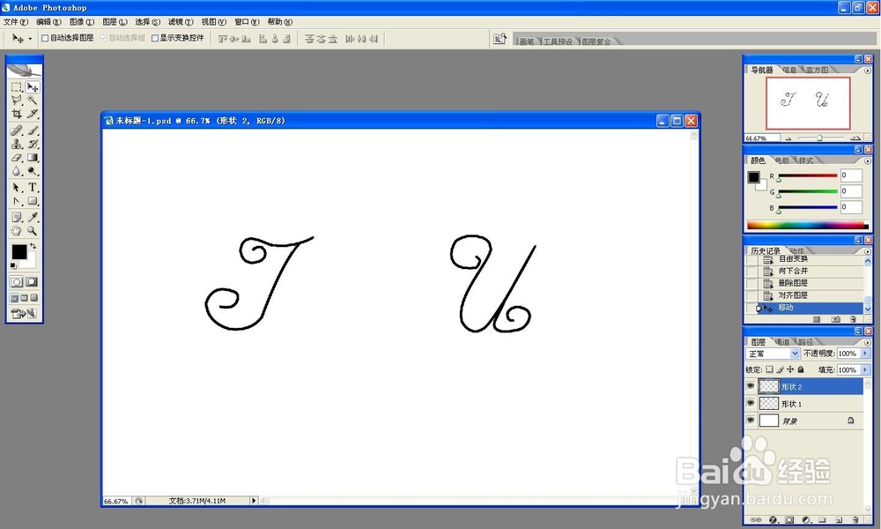Viewport: 881px width, 529px height.
Task: Click the red R color slider
Action: click(x=807, y=176)
